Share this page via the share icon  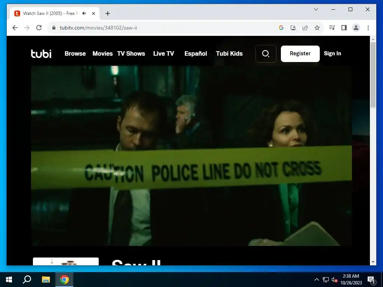[x=305, y=28]
